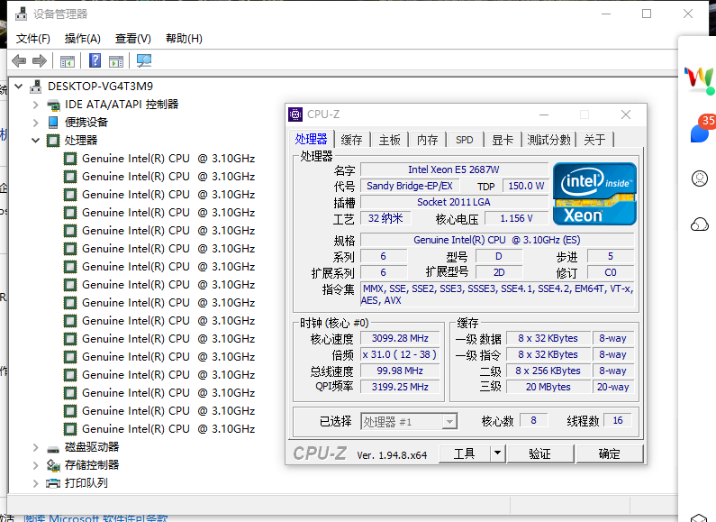Click the 处理器 category chip icon
Screen dimensions: 716x522
(53, 141)
